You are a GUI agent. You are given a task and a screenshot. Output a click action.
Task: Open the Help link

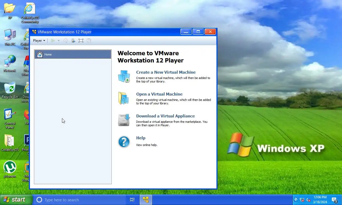coord(141,138)
